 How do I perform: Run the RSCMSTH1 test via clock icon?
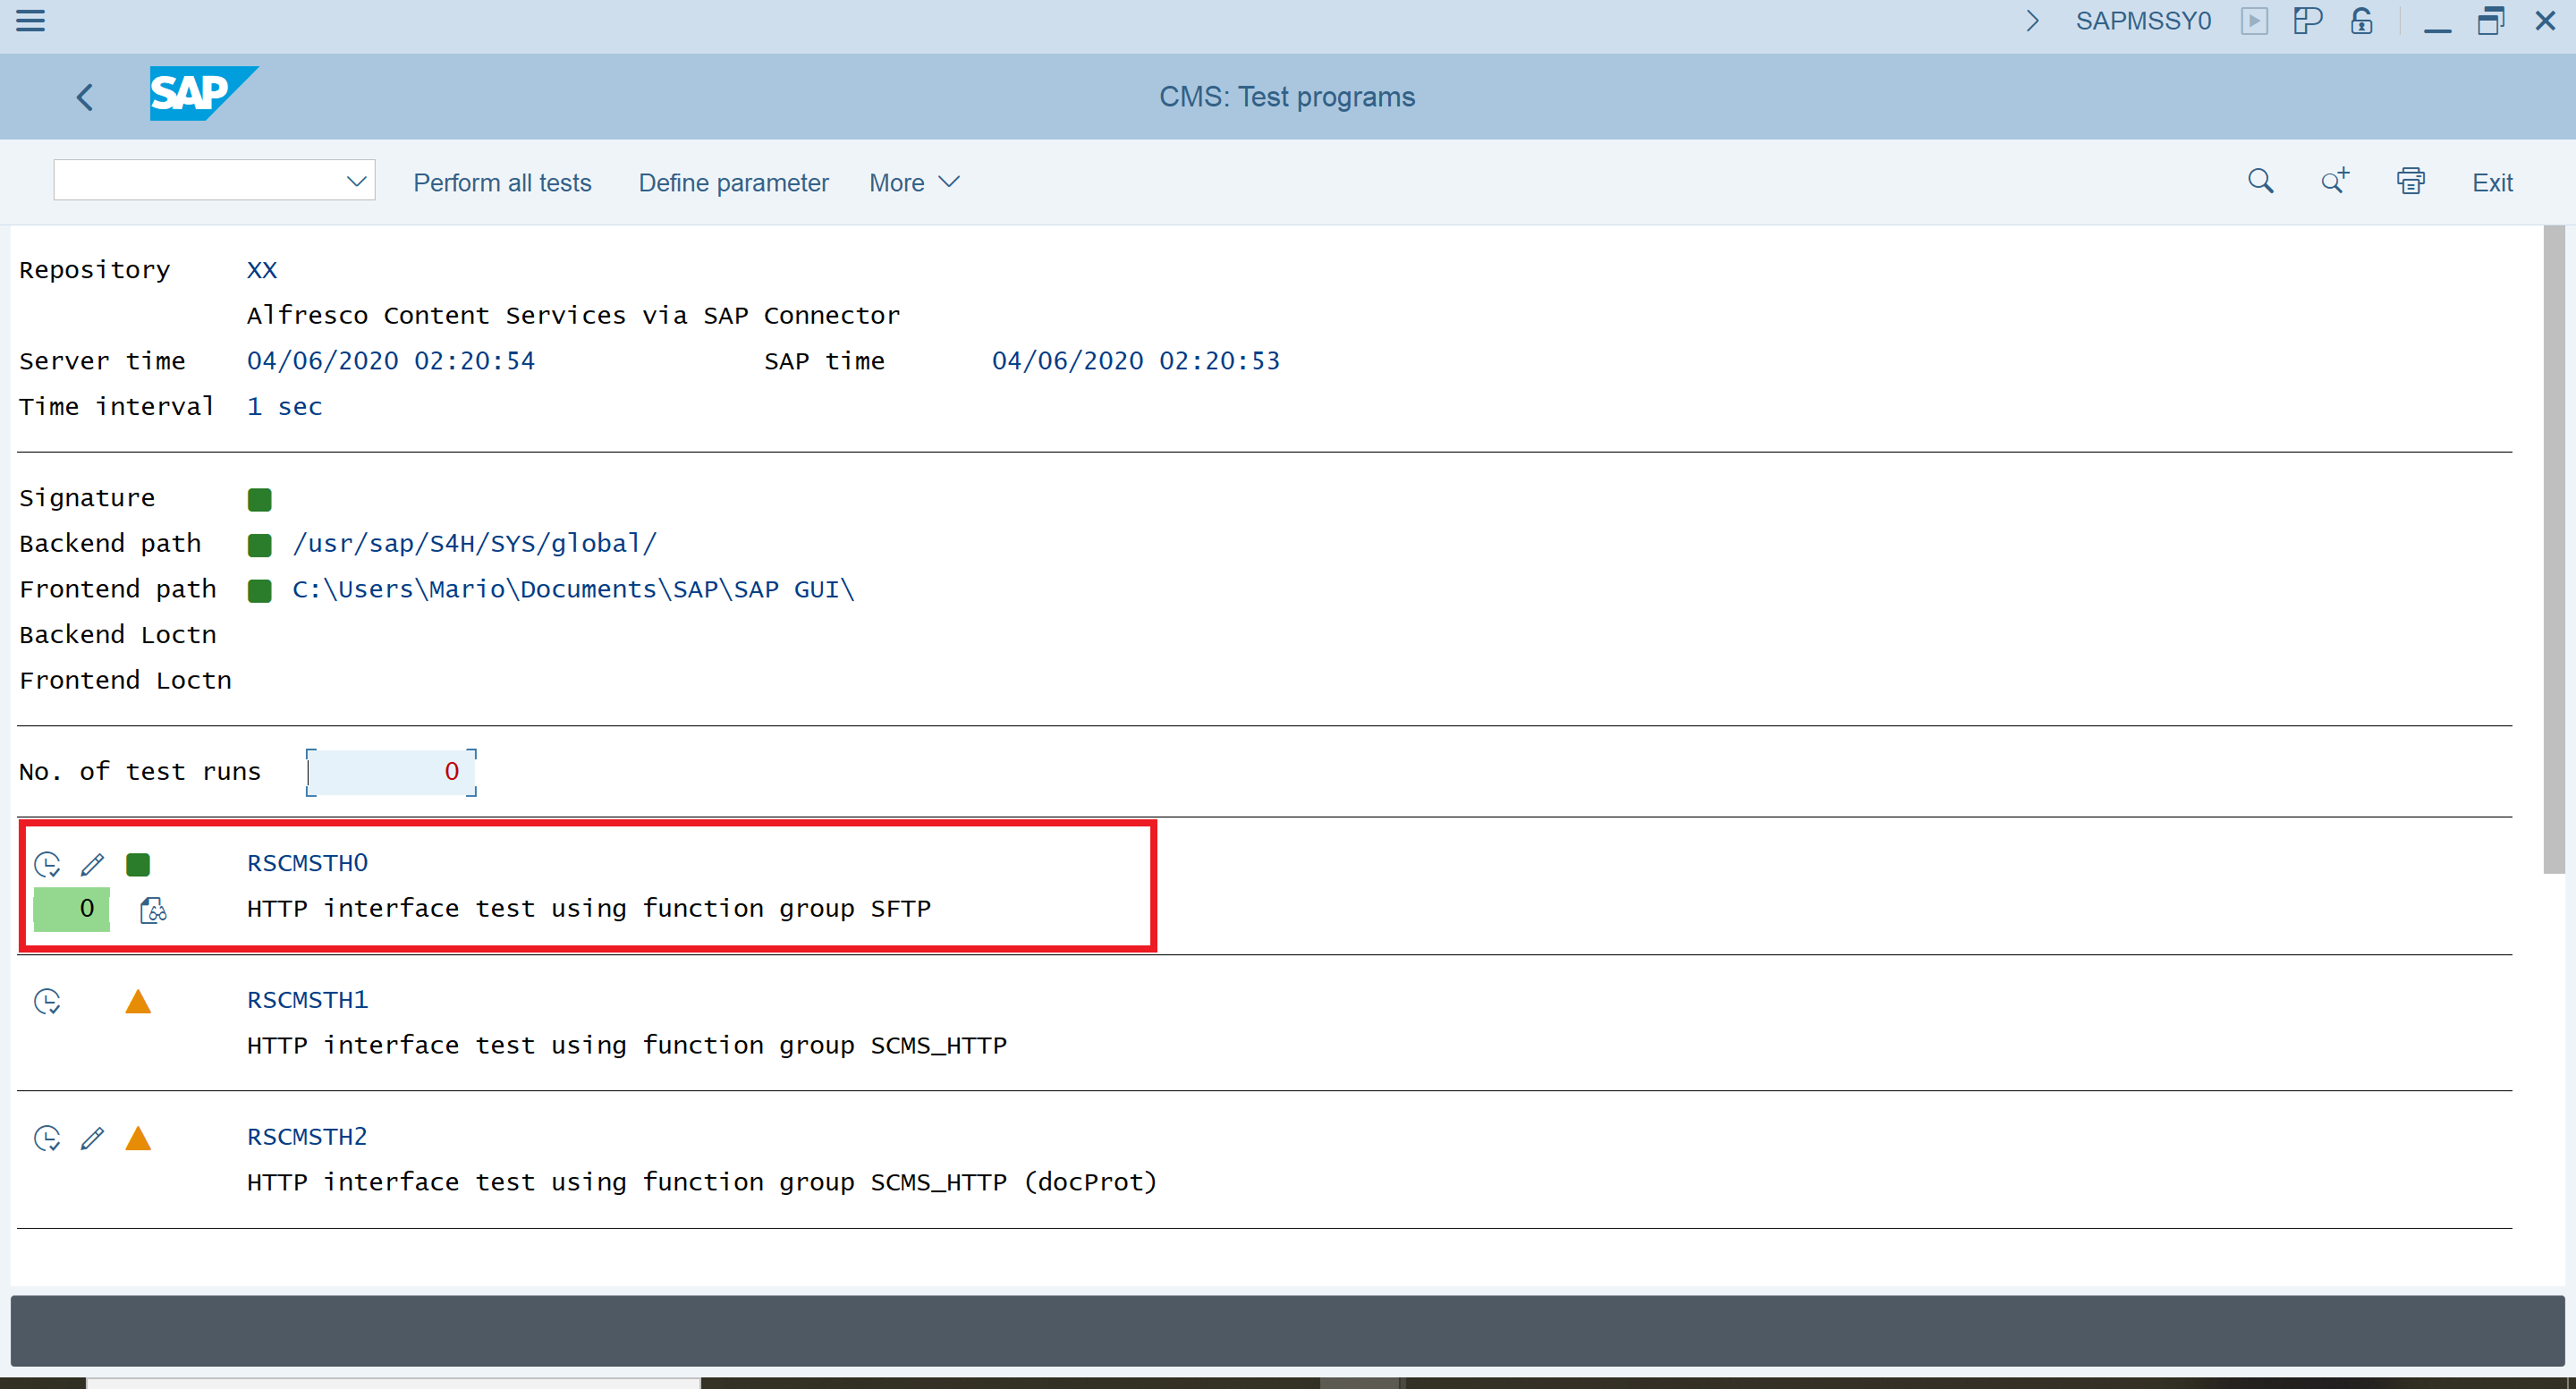47,1001
